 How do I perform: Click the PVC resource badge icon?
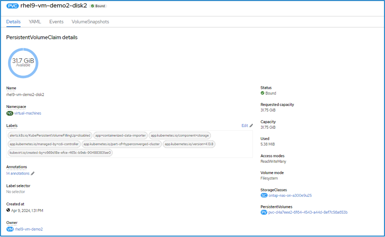point(12,6)
